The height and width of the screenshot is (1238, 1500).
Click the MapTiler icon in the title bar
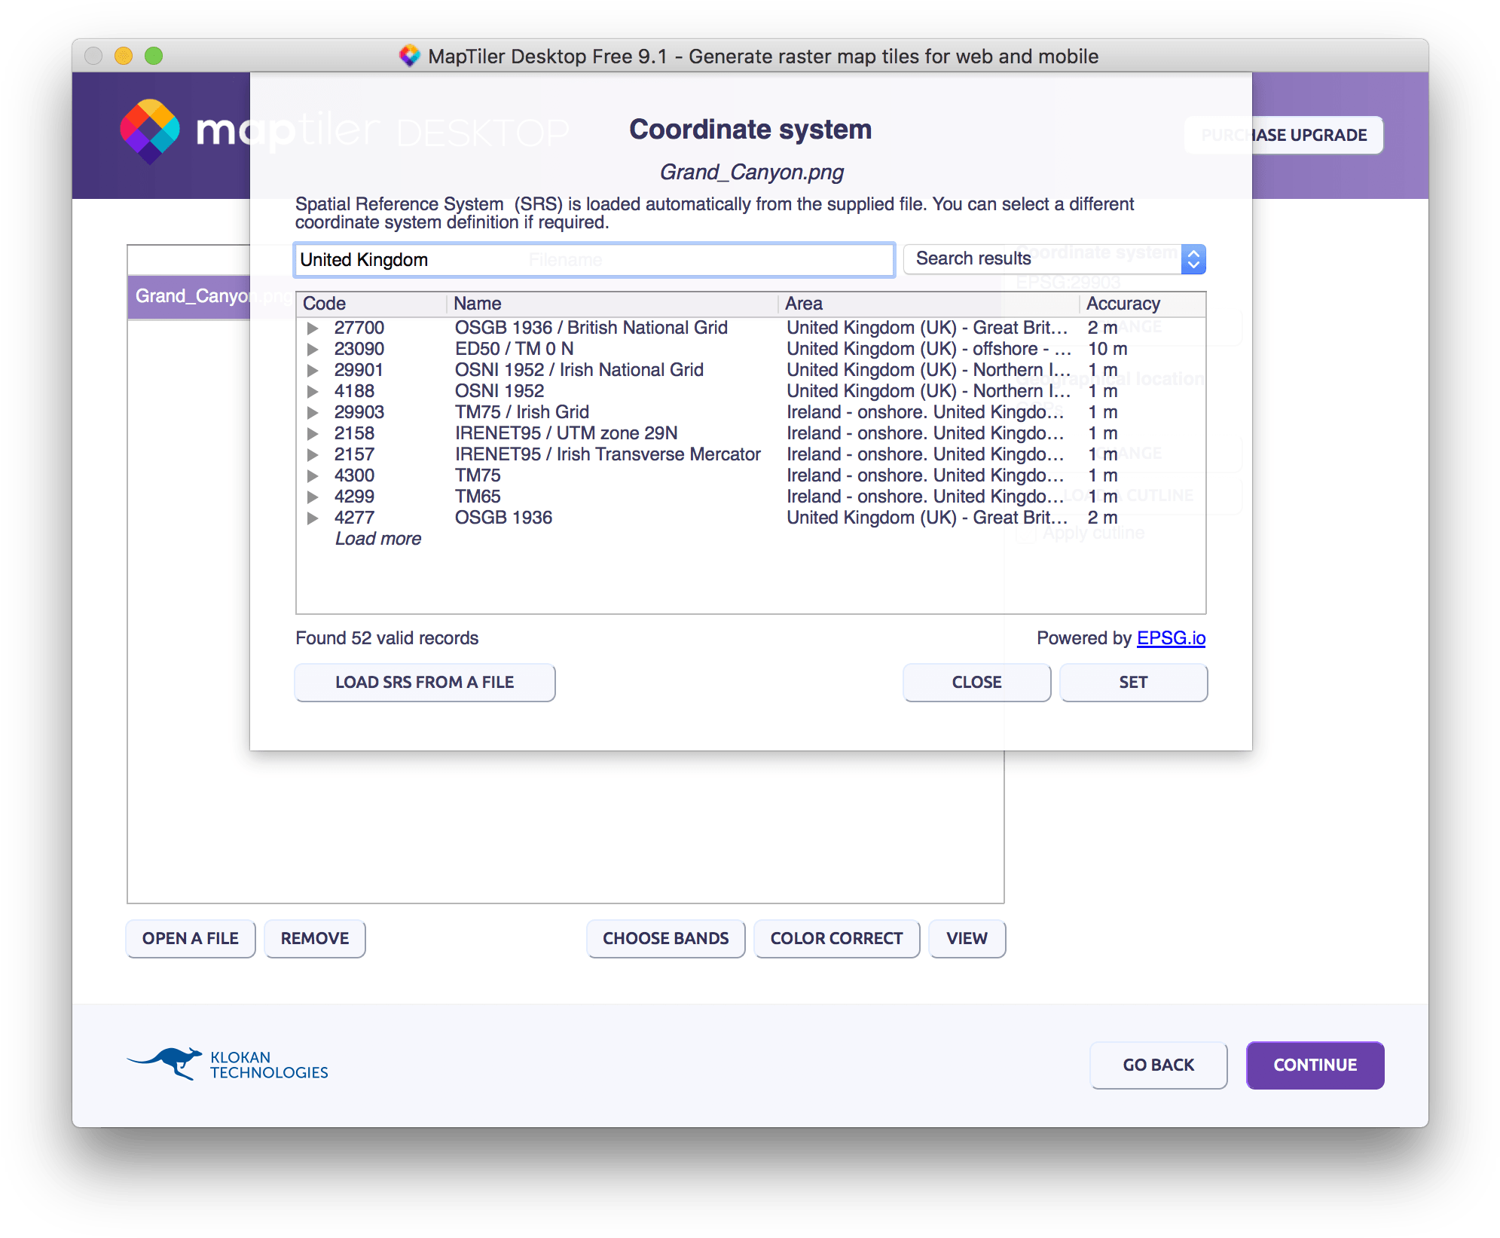411,55
